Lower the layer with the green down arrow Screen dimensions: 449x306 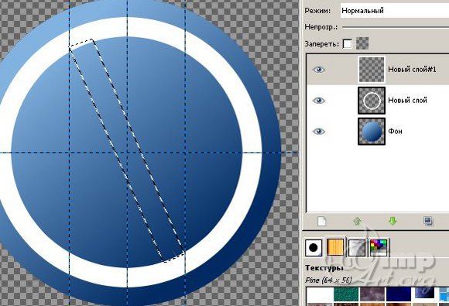point(392,221)
